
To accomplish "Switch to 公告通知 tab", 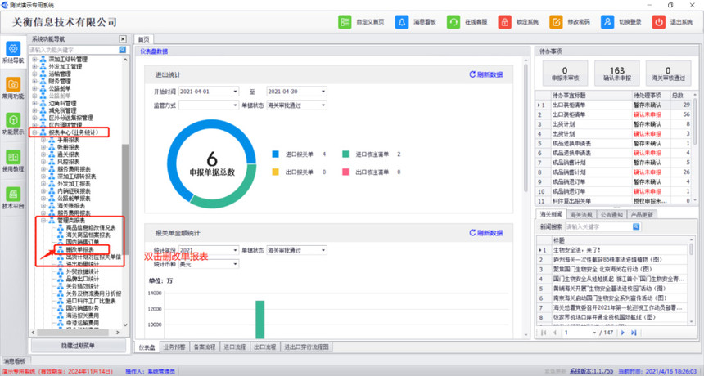I will click(611, 215).
